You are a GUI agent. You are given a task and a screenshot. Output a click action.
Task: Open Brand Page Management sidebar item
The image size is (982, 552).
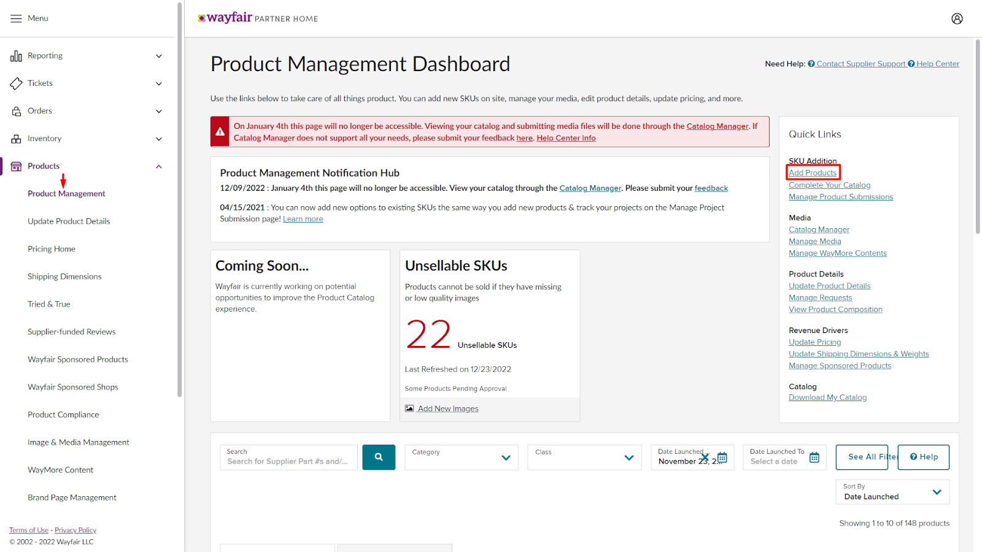pyautogui.click(x=72, y=497)
